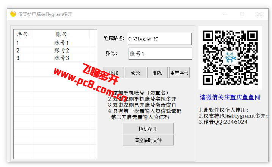Click the 仅支持电脑端Flygram多开 window title
272x167 pixels.
coord(45,14)
